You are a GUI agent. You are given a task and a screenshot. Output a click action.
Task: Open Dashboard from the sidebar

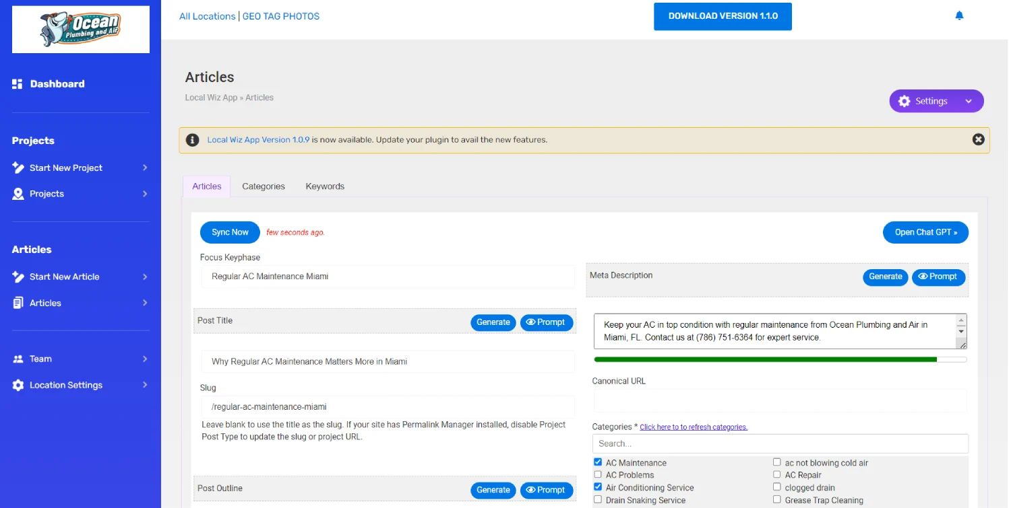click(x=57, y=84)
